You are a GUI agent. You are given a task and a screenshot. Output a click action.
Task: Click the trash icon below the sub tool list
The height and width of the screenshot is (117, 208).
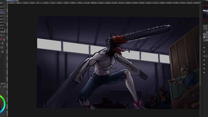(x=4, y=32)
